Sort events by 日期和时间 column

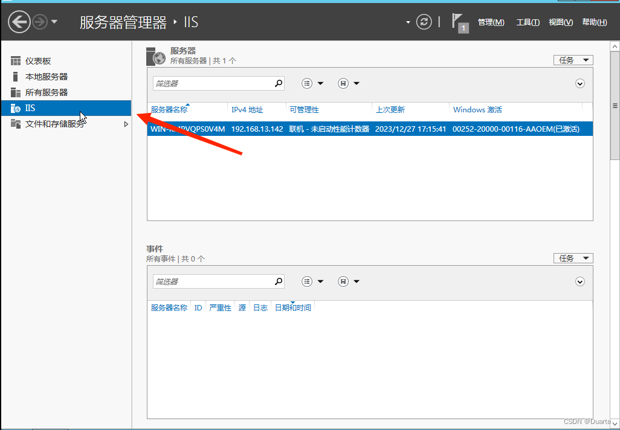(x=293, y=307)
